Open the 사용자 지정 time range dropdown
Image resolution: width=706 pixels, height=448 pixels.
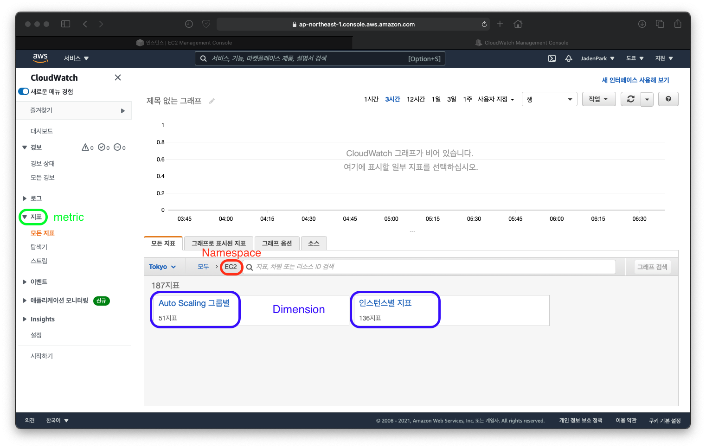click(496, 99)
